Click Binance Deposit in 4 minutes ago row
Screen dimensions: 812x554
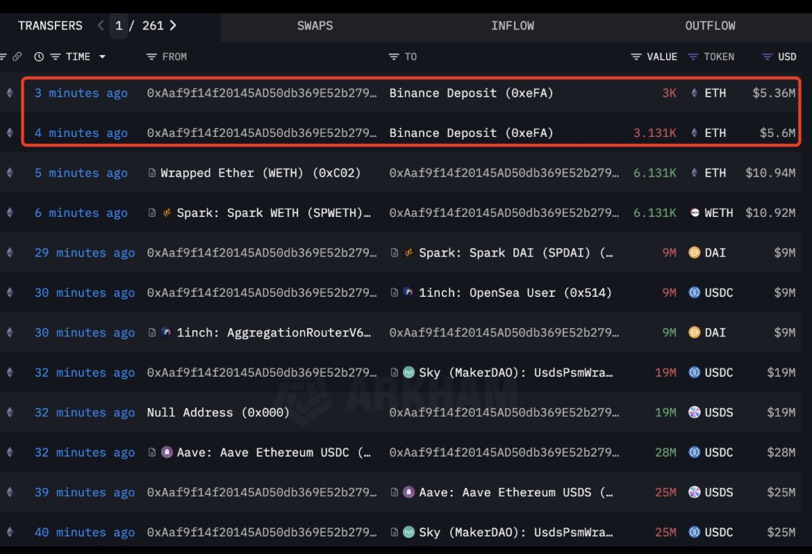(471, 133)
